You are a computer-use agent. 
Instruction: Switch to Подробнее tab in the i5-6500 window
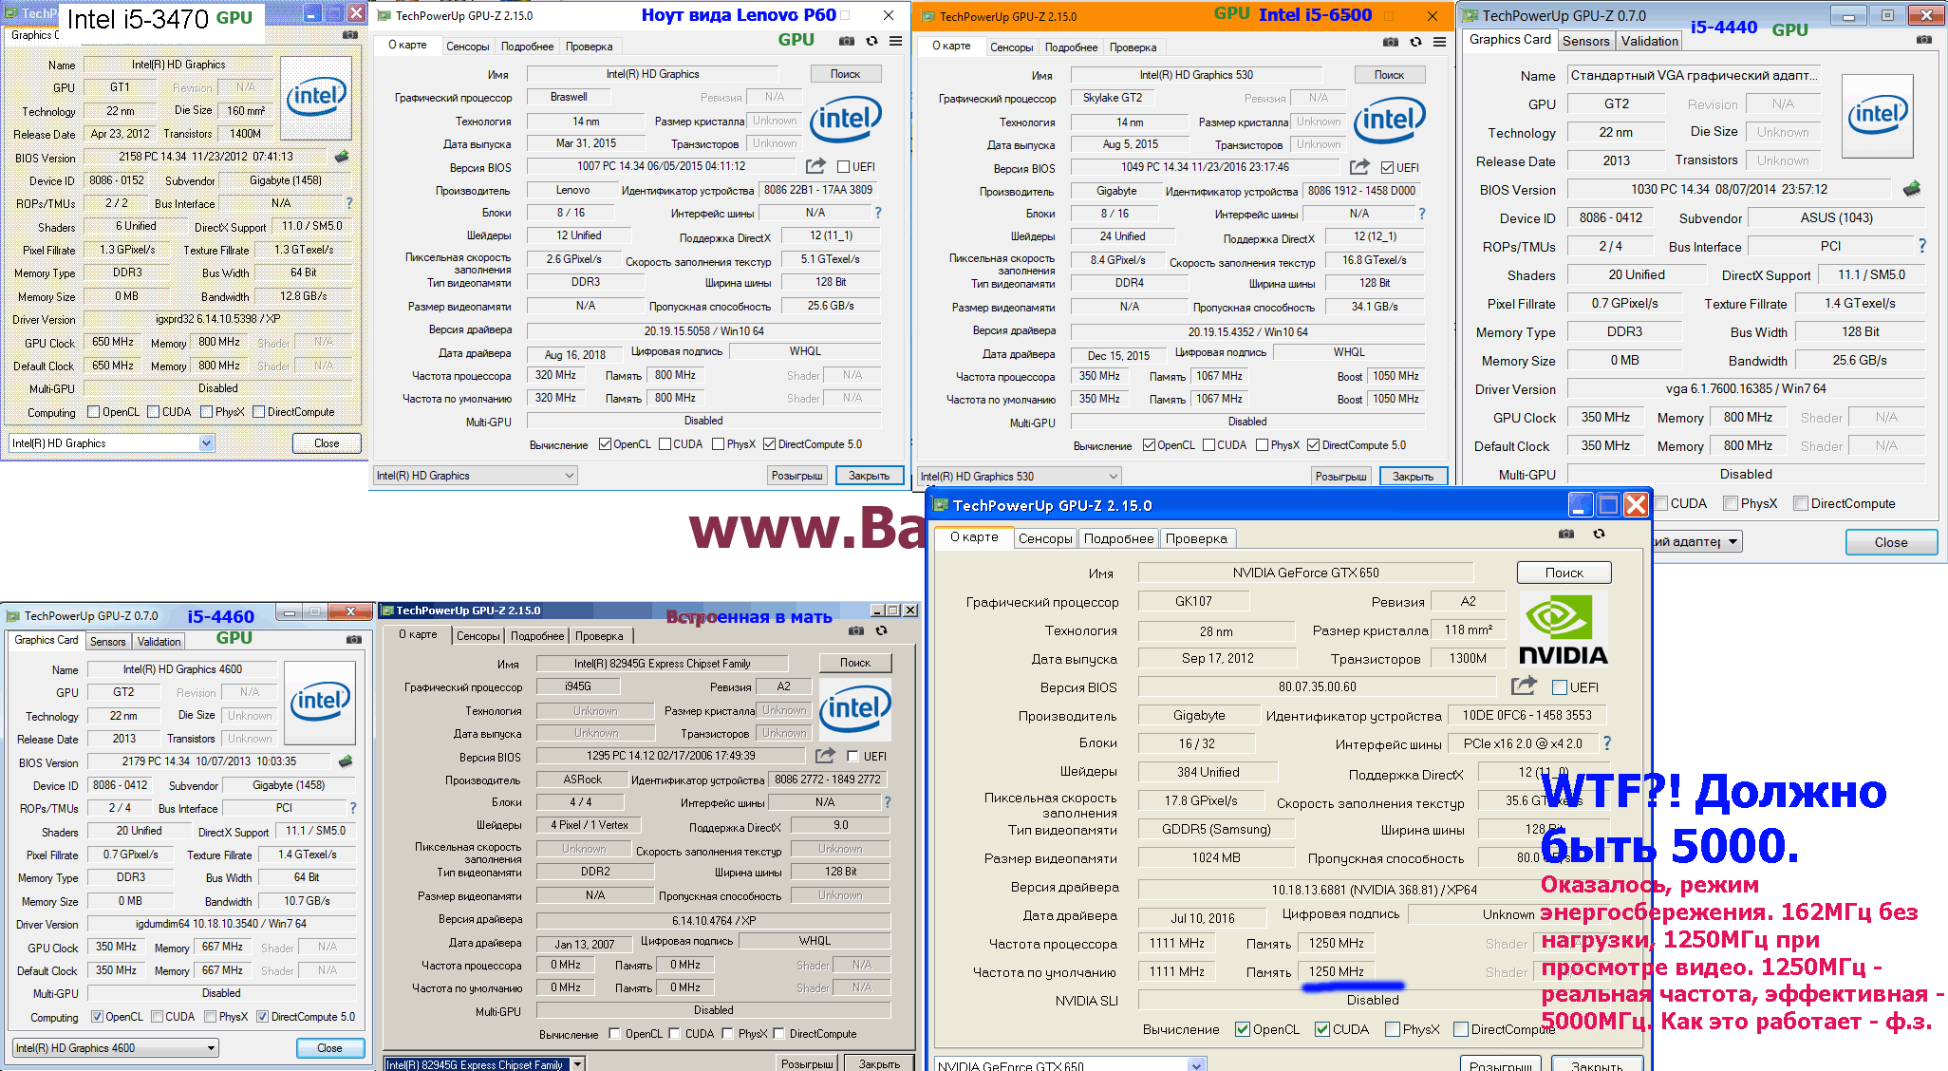[1071, 47]
